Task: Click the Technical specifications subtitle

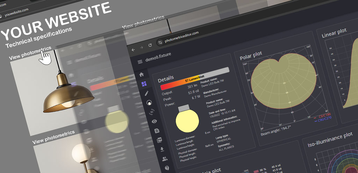Action: point(38,38)
